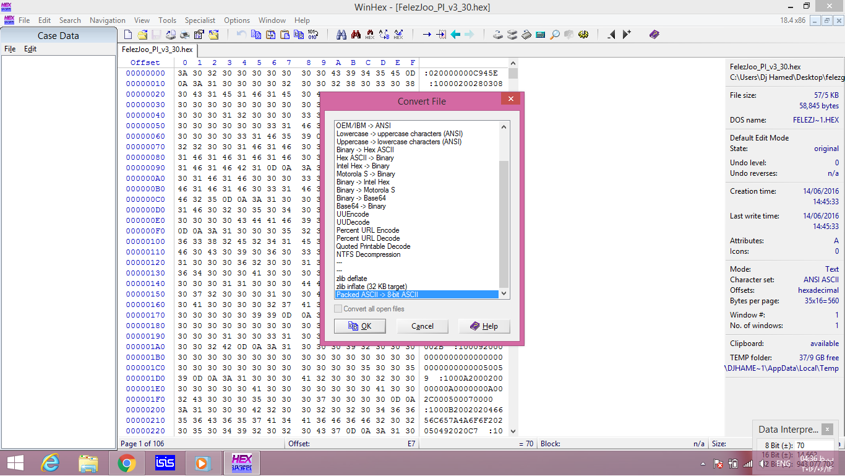Click Help in Convert File dialog
This screenshot has height=476, width=845.
click(484, 326)
